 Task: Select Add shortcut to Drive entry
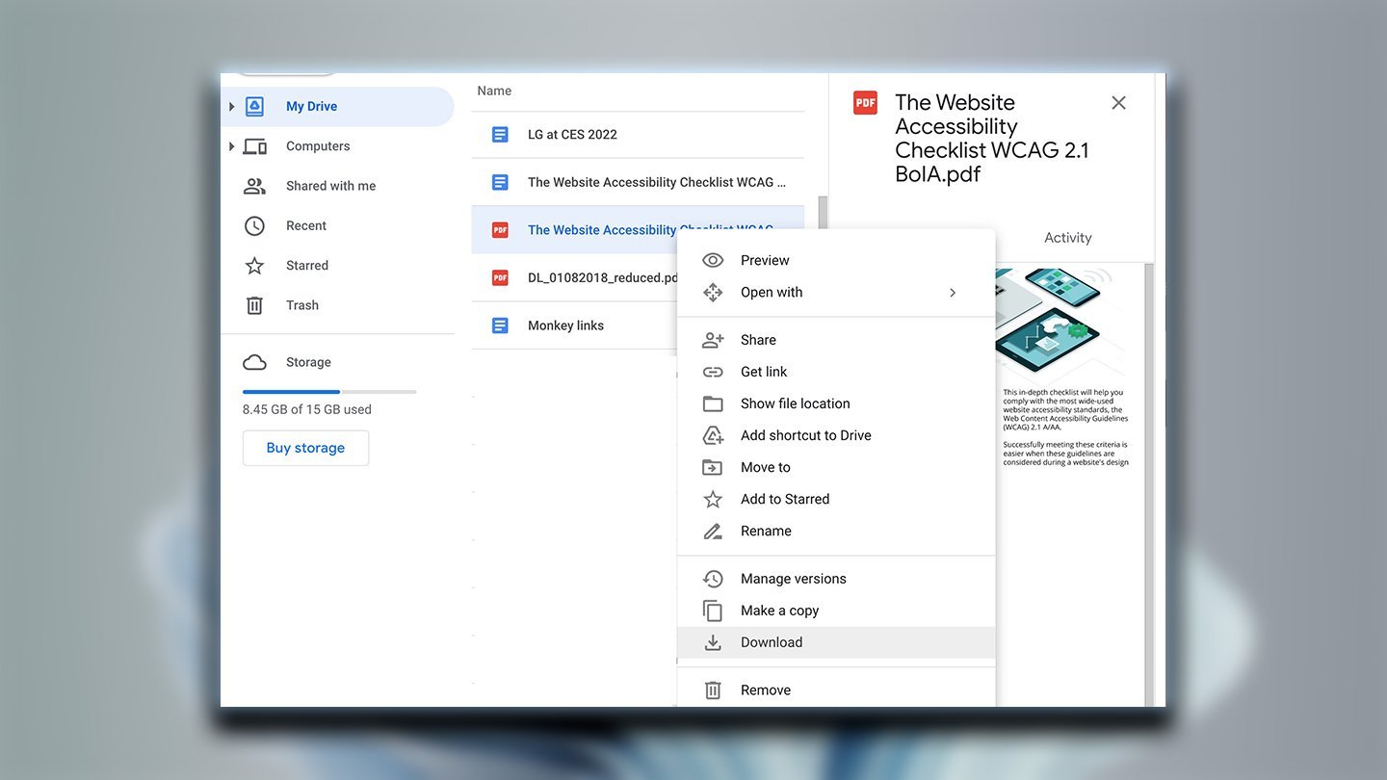(836, 435)
